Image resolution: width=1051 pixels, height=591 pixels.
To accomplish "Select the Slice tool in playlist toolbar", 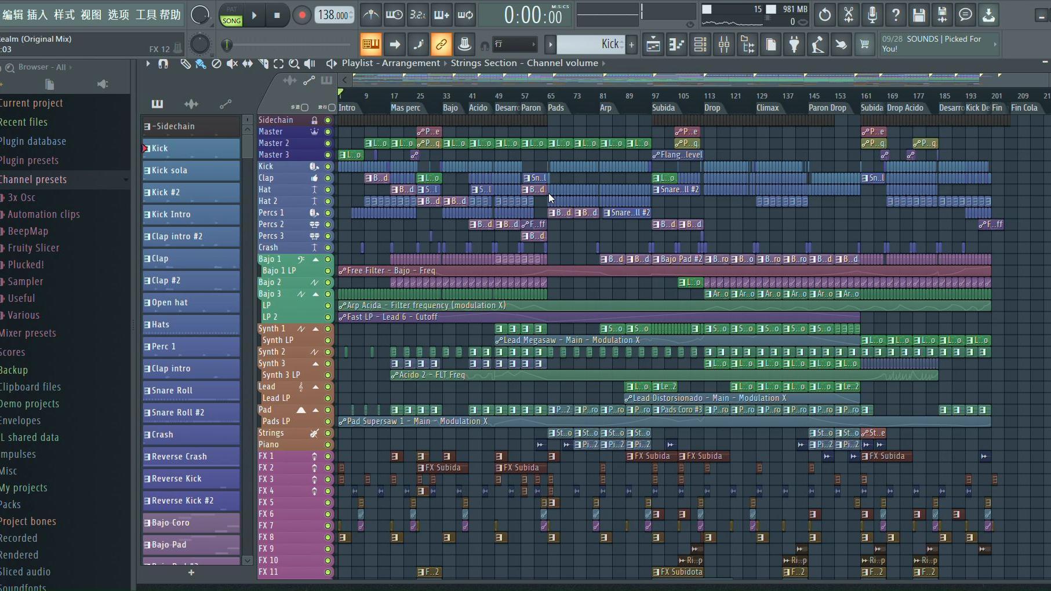I will (x=263, y=64).
